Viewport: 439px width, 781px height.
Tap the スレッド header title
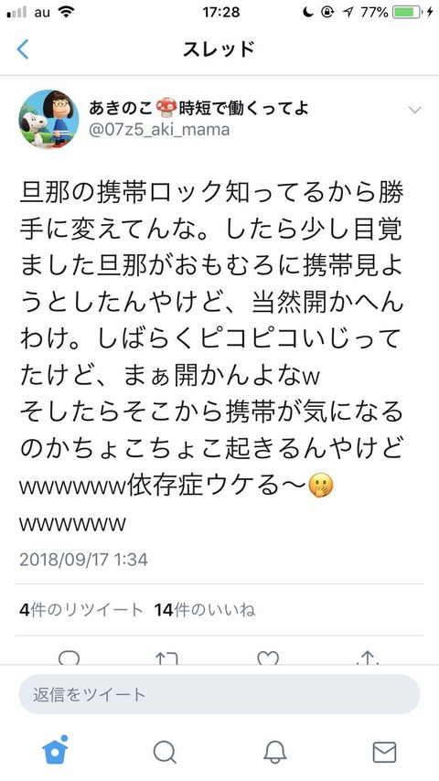point(219,49)
